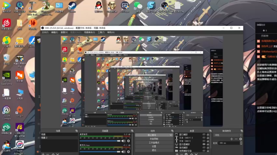Select the QQ penguin desktop icon

99,7
